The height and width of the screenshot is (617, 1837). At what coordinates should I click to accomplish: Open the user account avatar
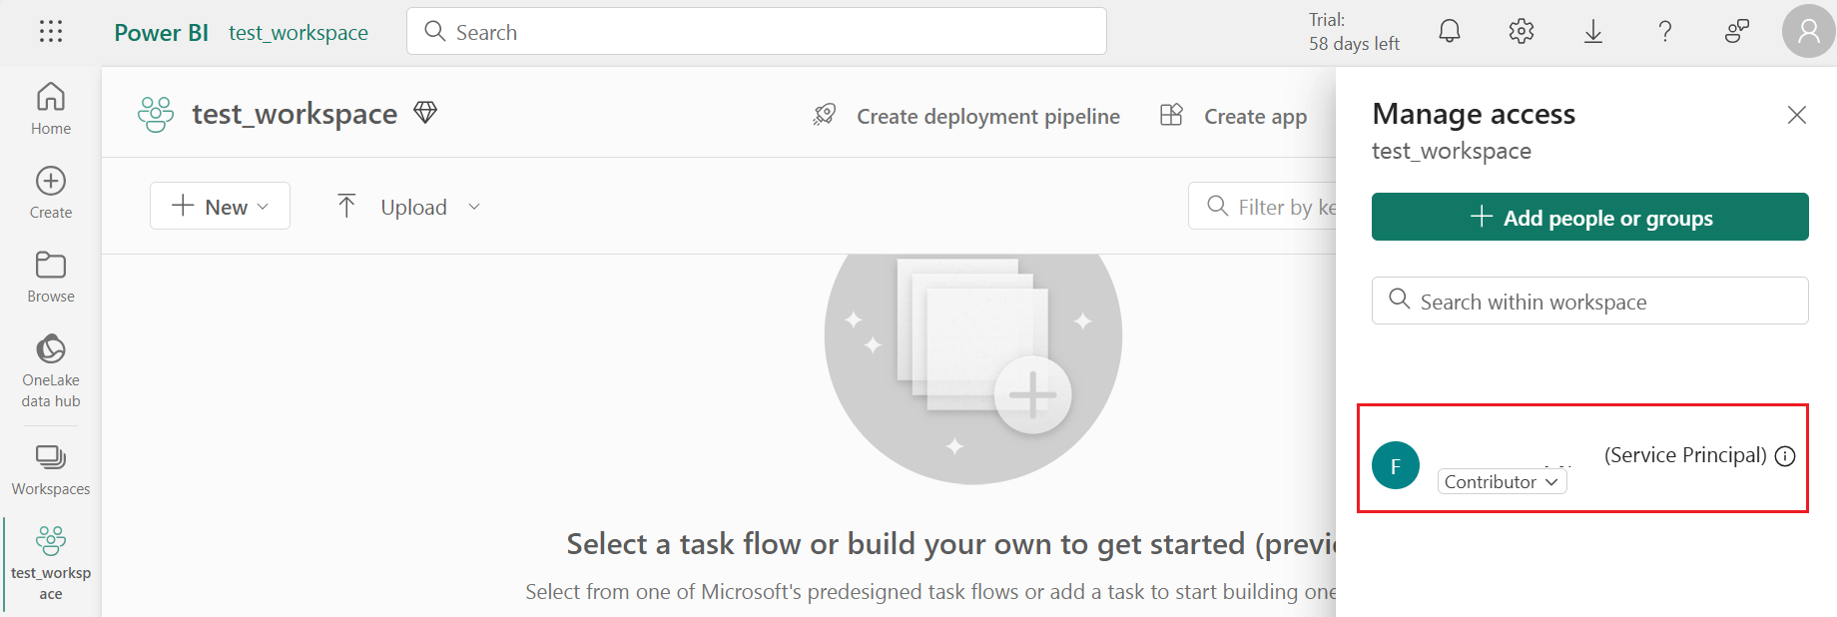1809,32
